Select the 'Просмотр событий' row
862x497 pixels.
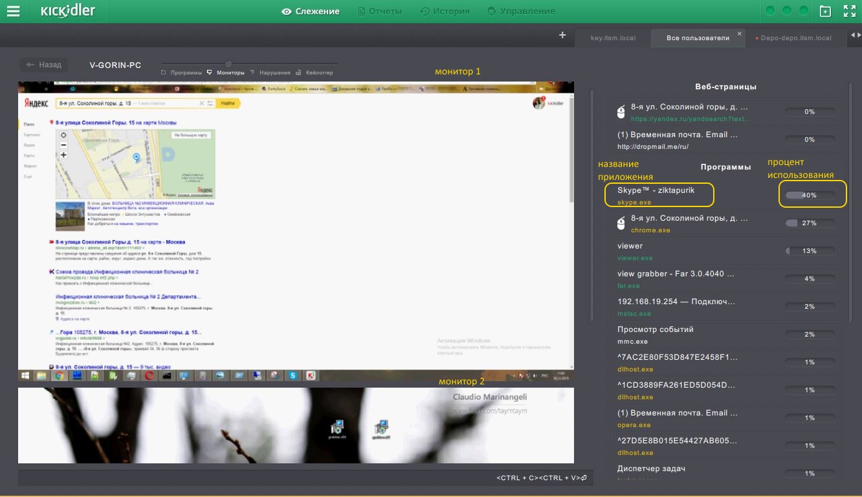tap(726, 335)
